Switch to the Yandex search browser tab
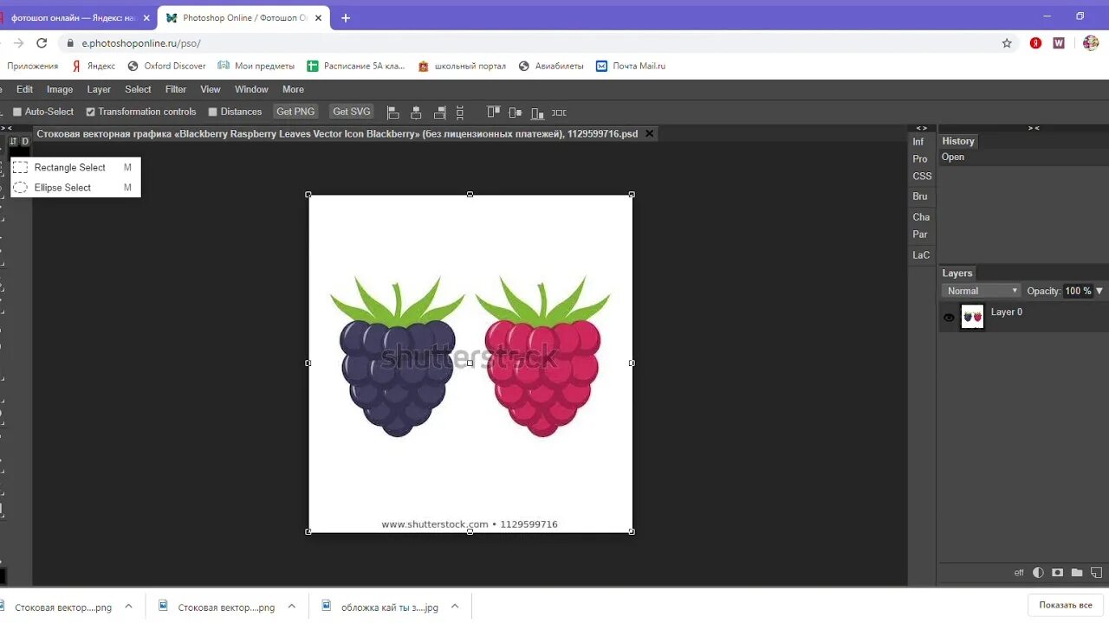The width and height of the screenshot is (1109, 623). 73,17
